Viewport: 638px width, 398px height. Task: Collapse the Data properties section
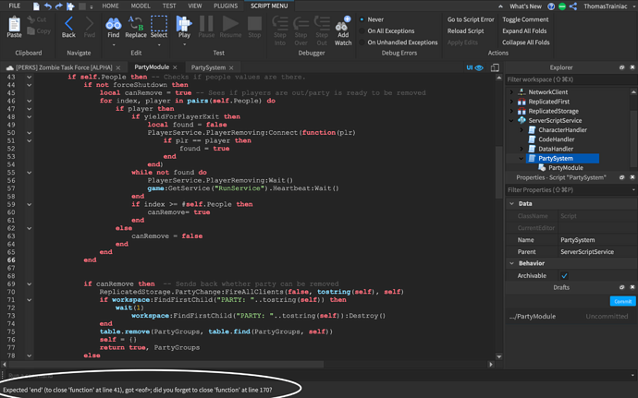pos(512,204)
